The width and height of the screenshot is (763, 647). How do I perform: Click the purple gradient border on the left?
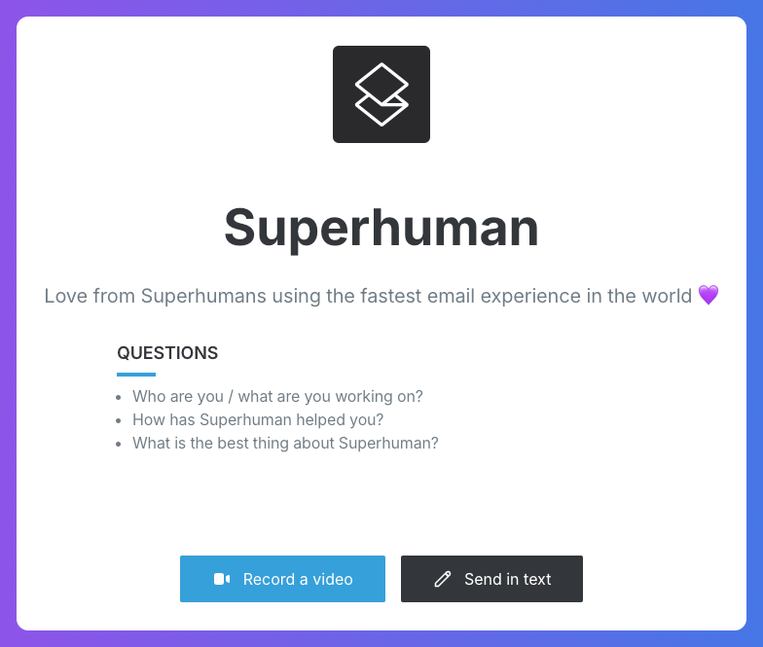pyautogui.click(x=8, y=323)
